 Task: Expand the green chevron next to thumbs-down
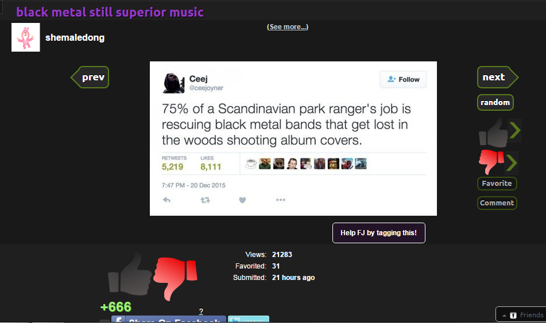pos(512,163)
